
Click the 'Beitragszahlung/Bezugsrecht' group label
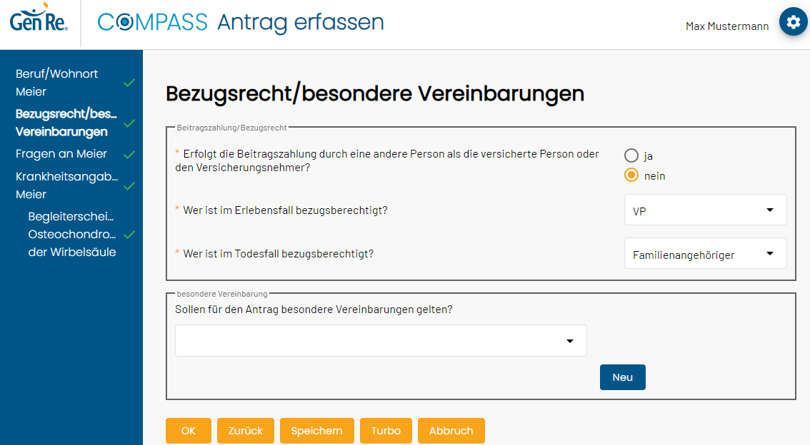pyautogui.click(x=231, y=128)
